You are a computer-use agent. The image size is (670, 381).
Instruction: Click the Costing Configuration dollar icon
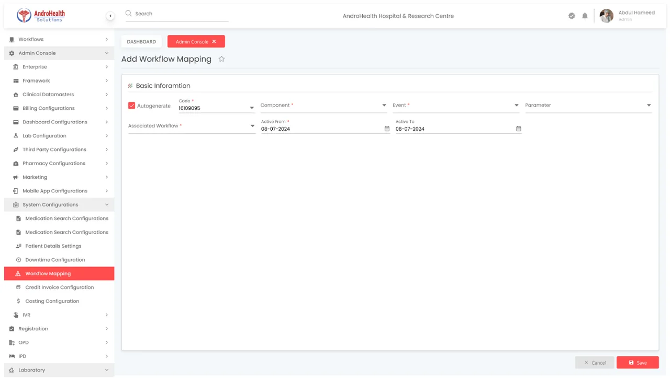click(18, 301)
